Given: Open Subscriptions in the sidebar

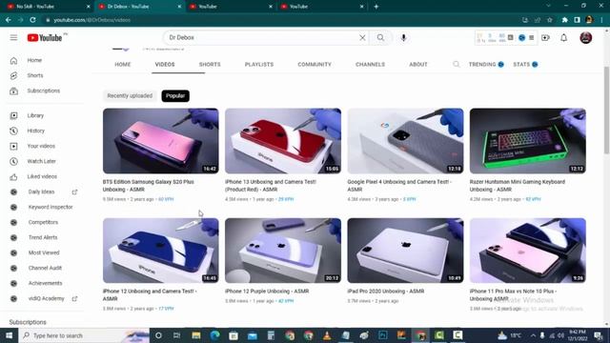Looking at the screenshot, I should click(43, 91).
